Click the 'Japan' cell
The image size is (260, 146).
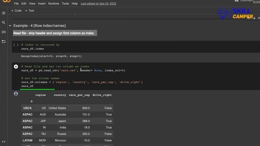[62, 121]
